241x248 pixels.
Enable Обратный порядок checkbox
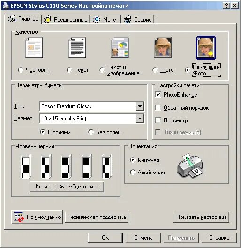(158, 107)
